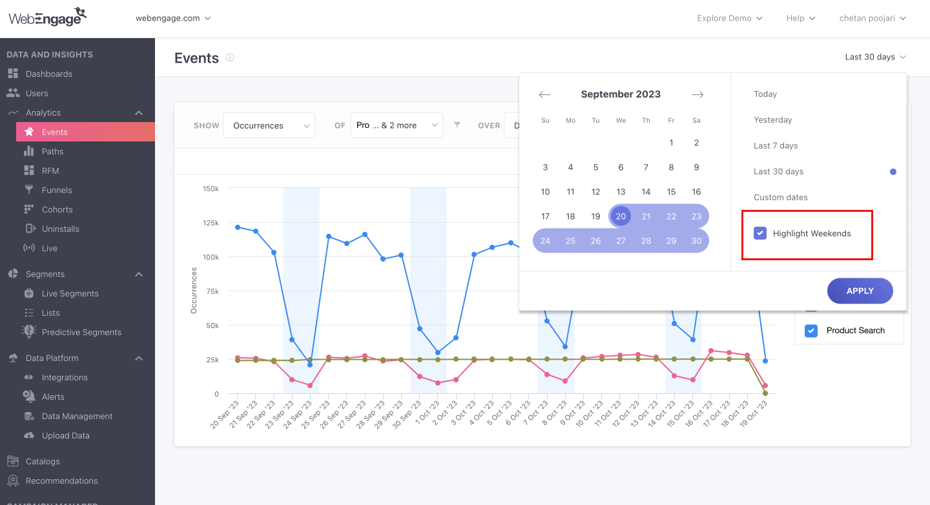Open Paths in Analytics menu

[x=52, y=151]
